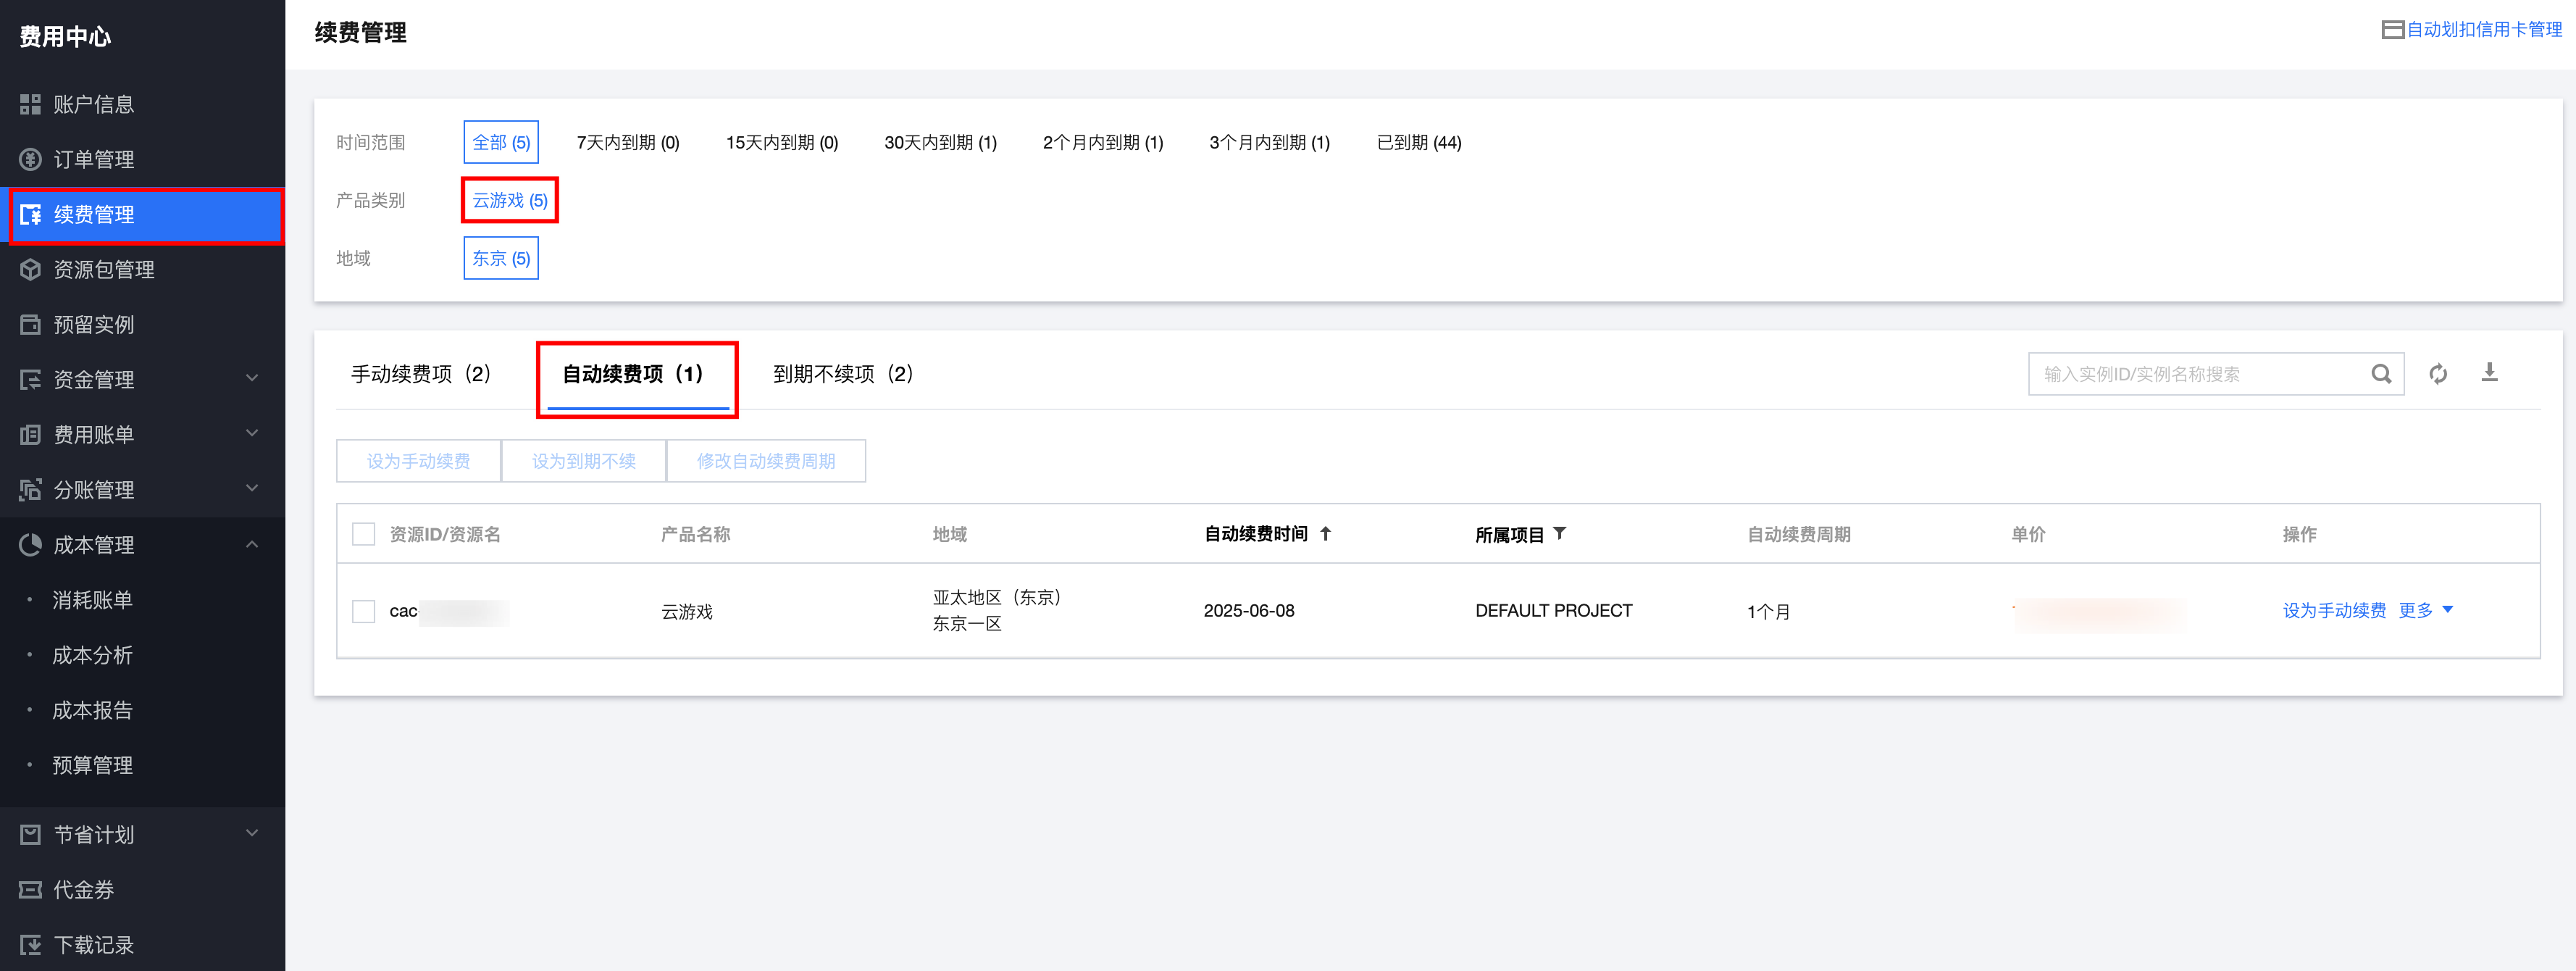Viewport: 2576px width, 971px height.
Task: Click the 设为手动续费 link in the row
Action: click(2333, 610)
